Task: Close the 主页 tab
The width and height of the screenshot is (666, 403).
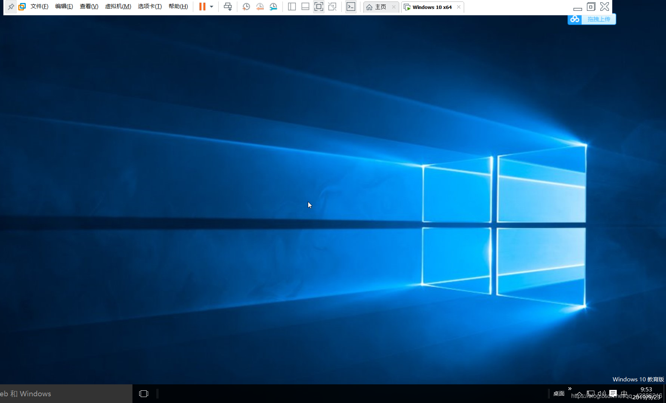Action: [x=394, y=7]
